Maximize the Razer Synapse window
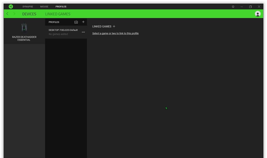Image resolution: width=267 pixels, height=158 pixels. point(250,7)
